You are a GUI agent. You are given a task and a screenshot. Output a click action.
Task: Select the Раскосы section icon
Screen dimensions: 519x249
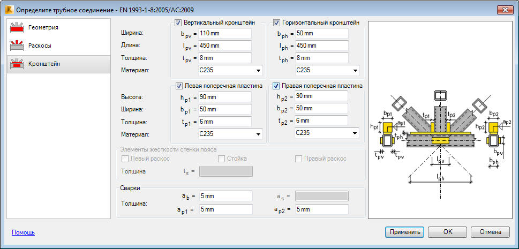click(x=16, y=46)
